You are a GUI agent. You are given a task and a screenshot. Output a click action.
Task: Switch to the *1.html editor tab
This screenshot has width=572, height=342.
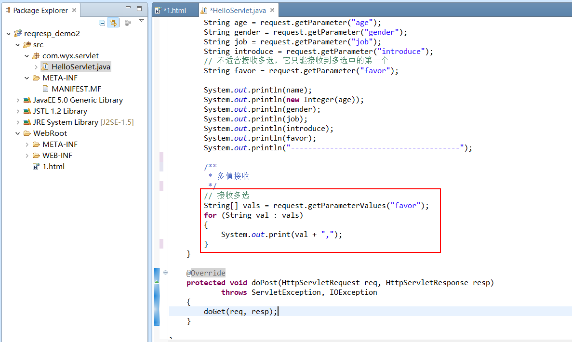[x=175, y=11]
